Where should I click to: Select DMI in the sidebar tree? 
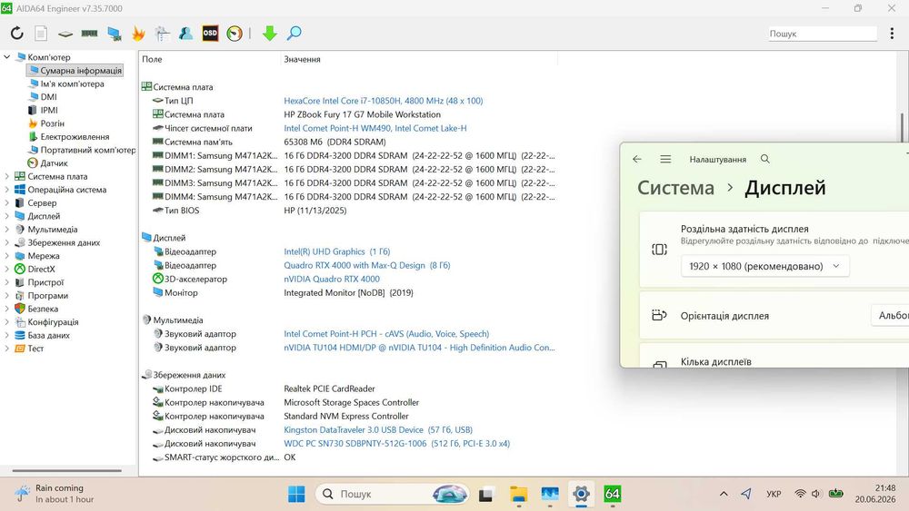point(49,96)
